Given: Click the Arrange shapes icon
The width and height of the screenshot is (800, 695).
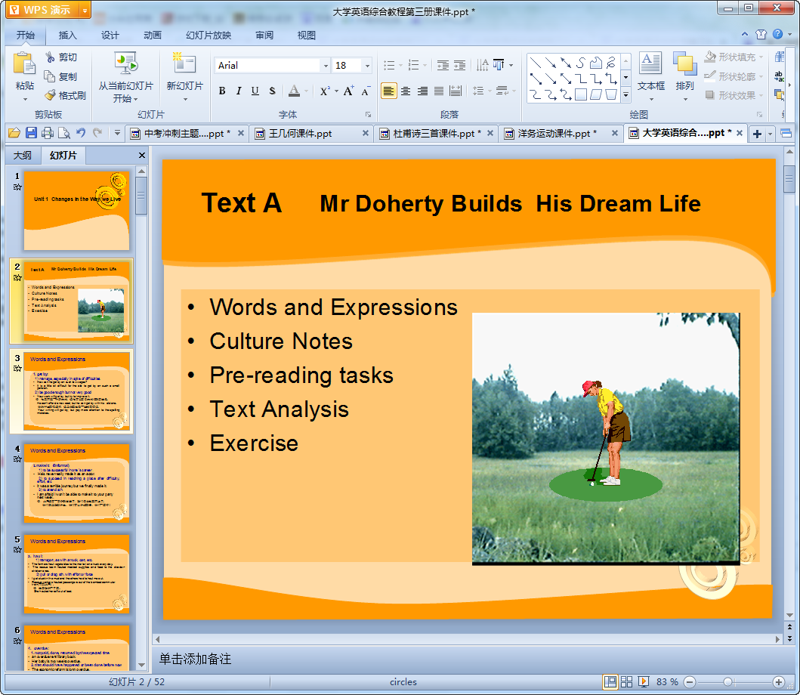Looking at the screenshot, I should point(684,64).
